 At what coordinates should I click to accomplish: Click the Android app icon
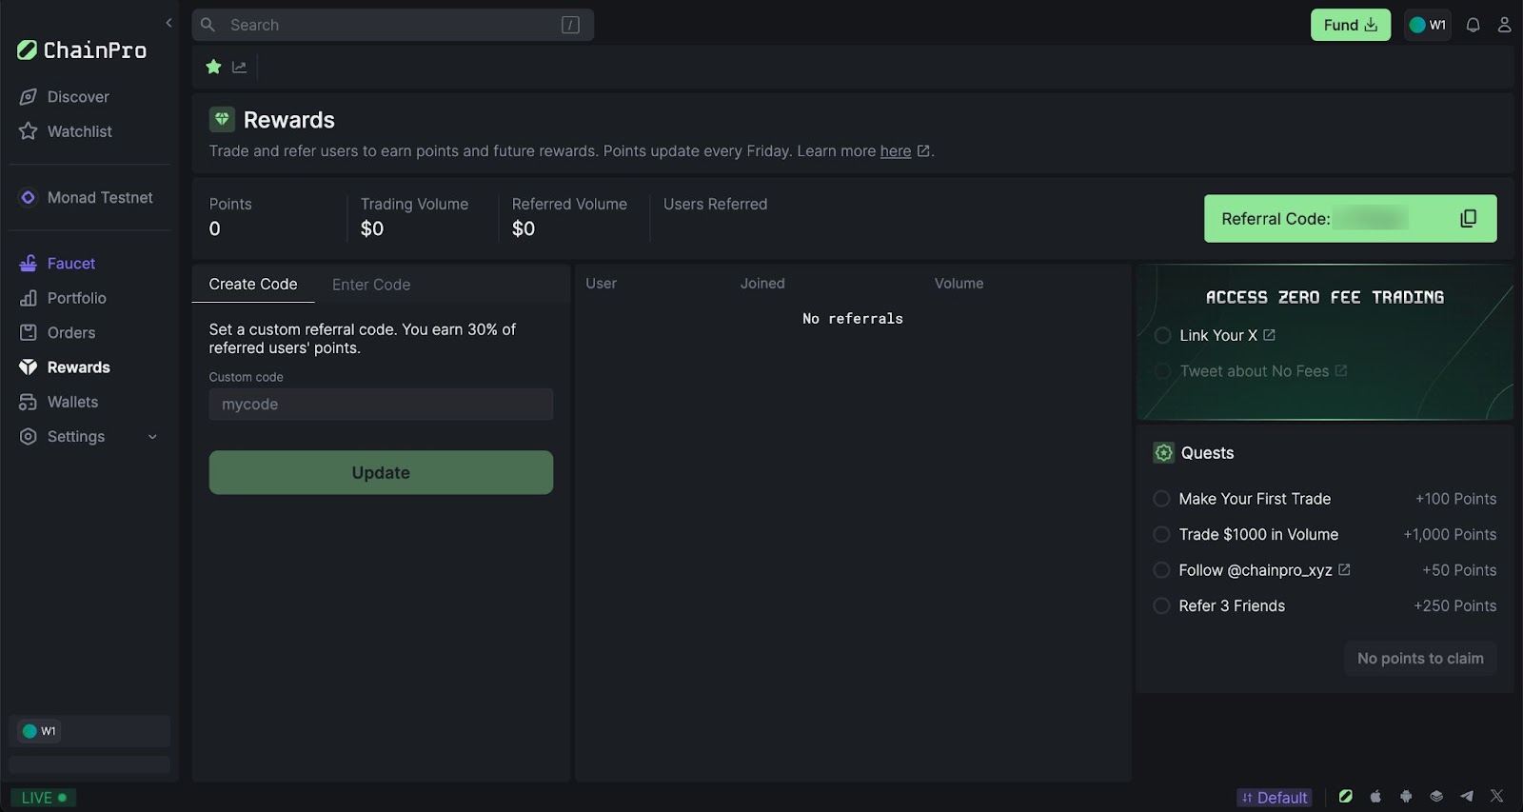(x=1406, y=797)
